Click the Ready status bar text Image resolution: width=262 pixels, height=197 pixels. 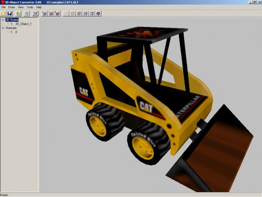tap(4, 195)
